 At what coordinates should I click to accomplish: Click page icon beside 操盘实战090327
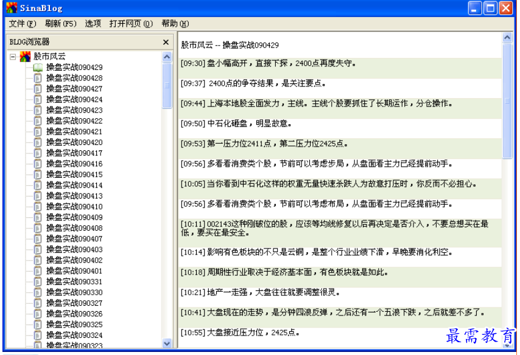(x=38, y=303)
